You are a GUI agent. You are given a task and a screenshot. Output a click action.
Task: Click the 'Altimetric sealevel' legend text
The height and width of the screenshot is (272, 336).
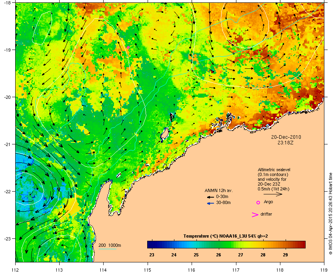(x=274, y=170)
